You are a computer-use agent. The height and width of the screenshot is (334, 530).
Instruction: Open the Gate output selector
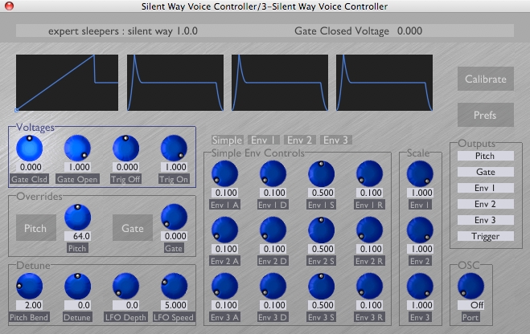486,172
